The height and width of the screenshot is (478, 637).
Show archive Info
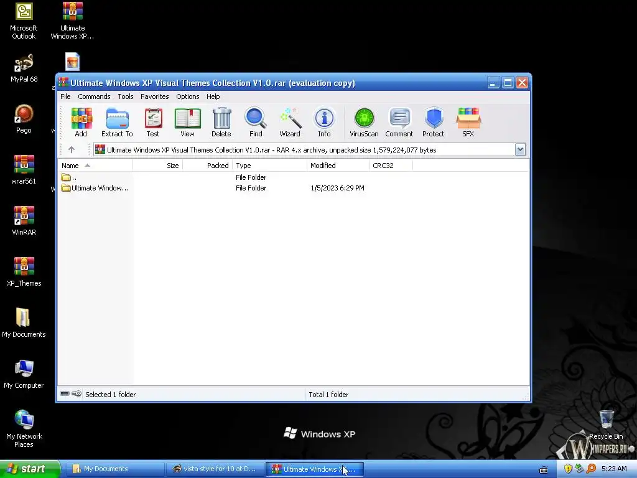(324, 122)
